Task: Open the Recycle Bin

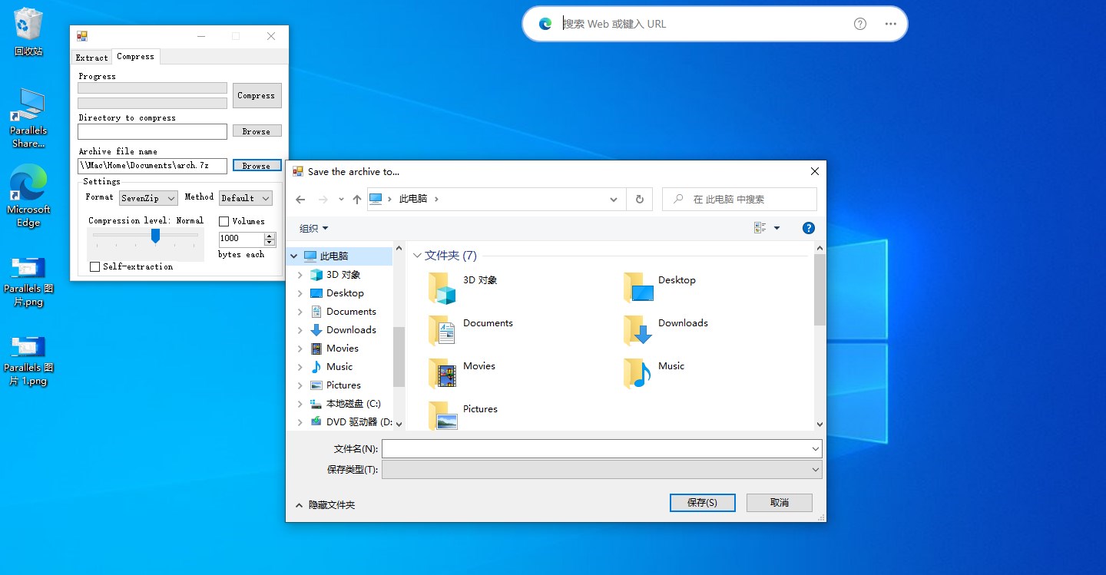Action: (28, 28)
